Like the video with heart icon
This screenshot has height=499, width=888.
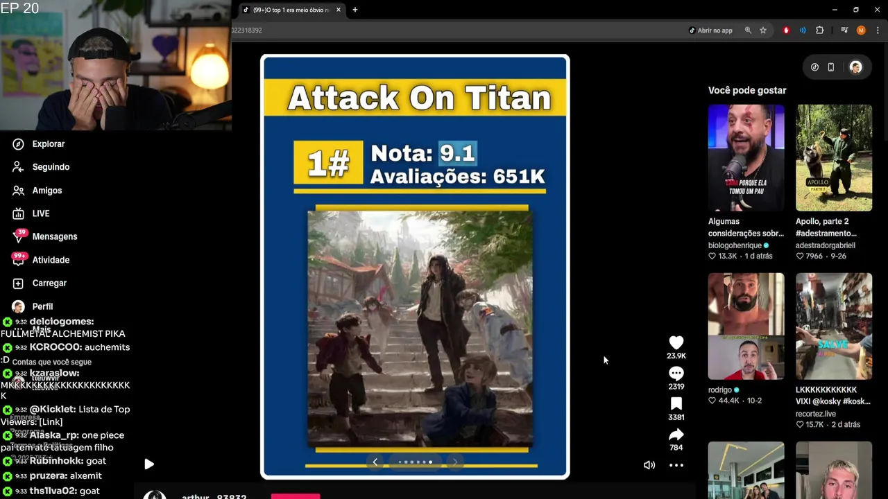(676, 342)
